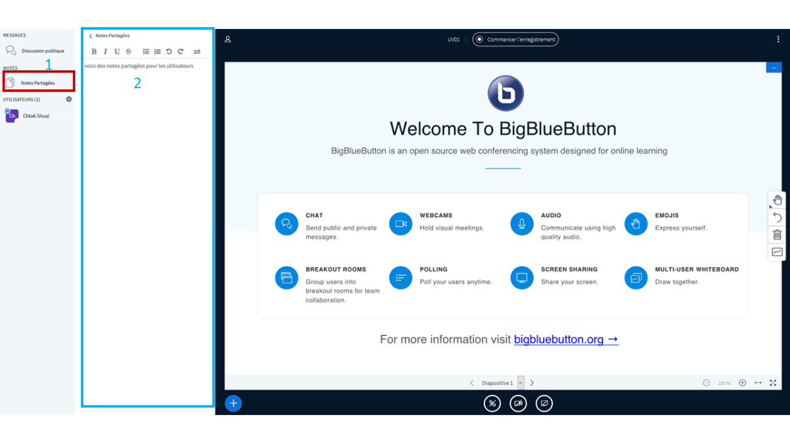Click the SCREEN SHARING icon on the slide
Image resolution: width=790 pixels, height=444 pixels.
522,278
